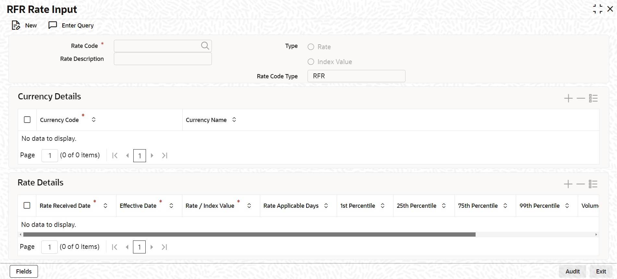Open the Rate Code search lookup
The width and height of the screenshot is (617, 279).
click(x=205, y=46)
